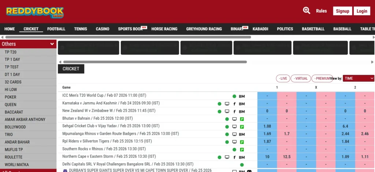The image size is (375, 172).
Task: Open the CASINO nav tab
Action: tap(103, 29)
